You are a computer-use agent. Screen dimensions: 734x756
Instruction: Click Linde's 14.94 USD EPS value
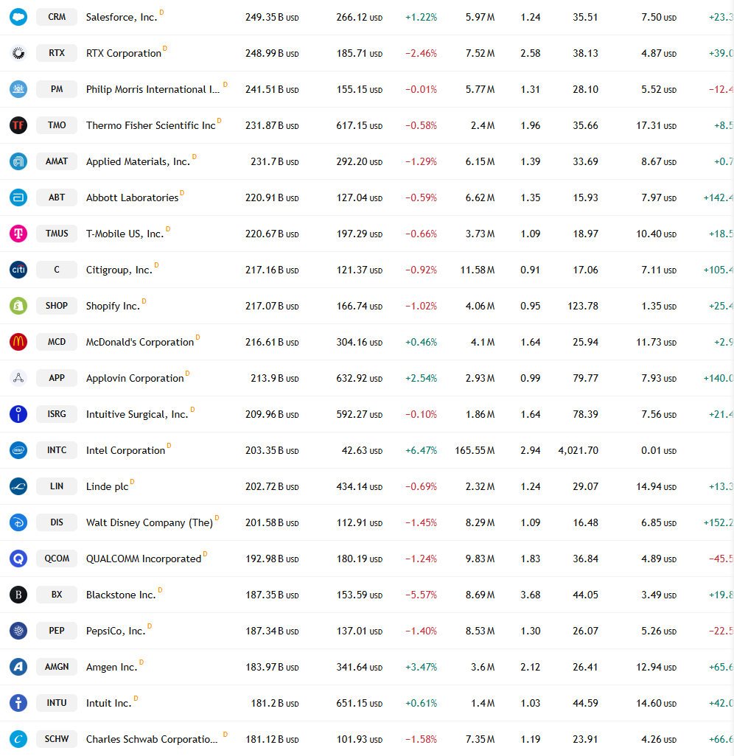pyautogui.click(x=657, y=487)
